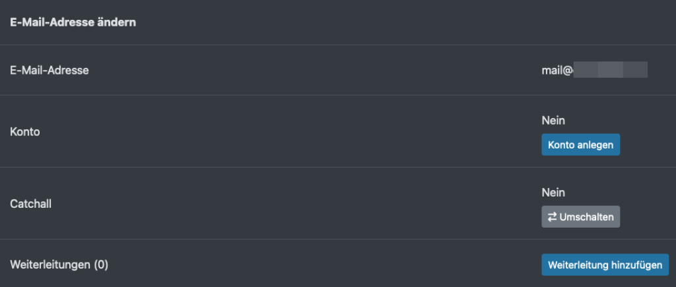Click the swap arrows icon on Umschalten
Screen dimensions: 676x287
(553, 217)
